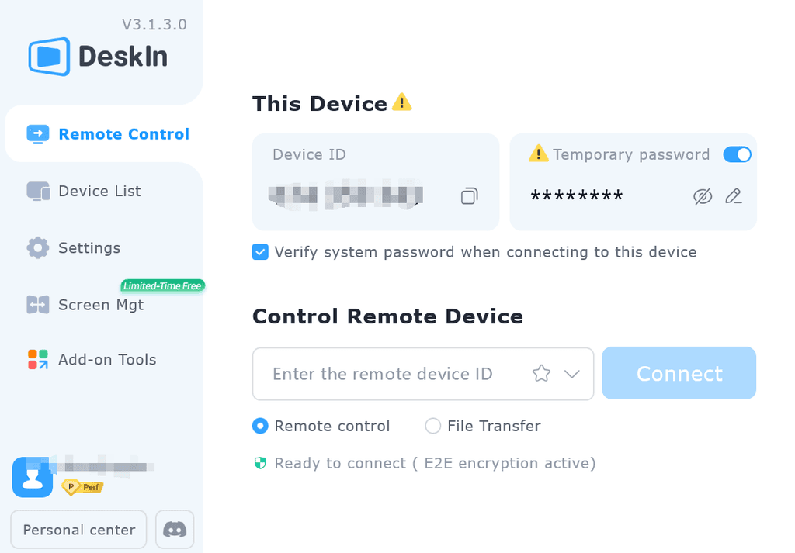The image size is (795, 553).
Task: Open Add-on Tools from its sidebar icon
Action: [x=36, y=359]
